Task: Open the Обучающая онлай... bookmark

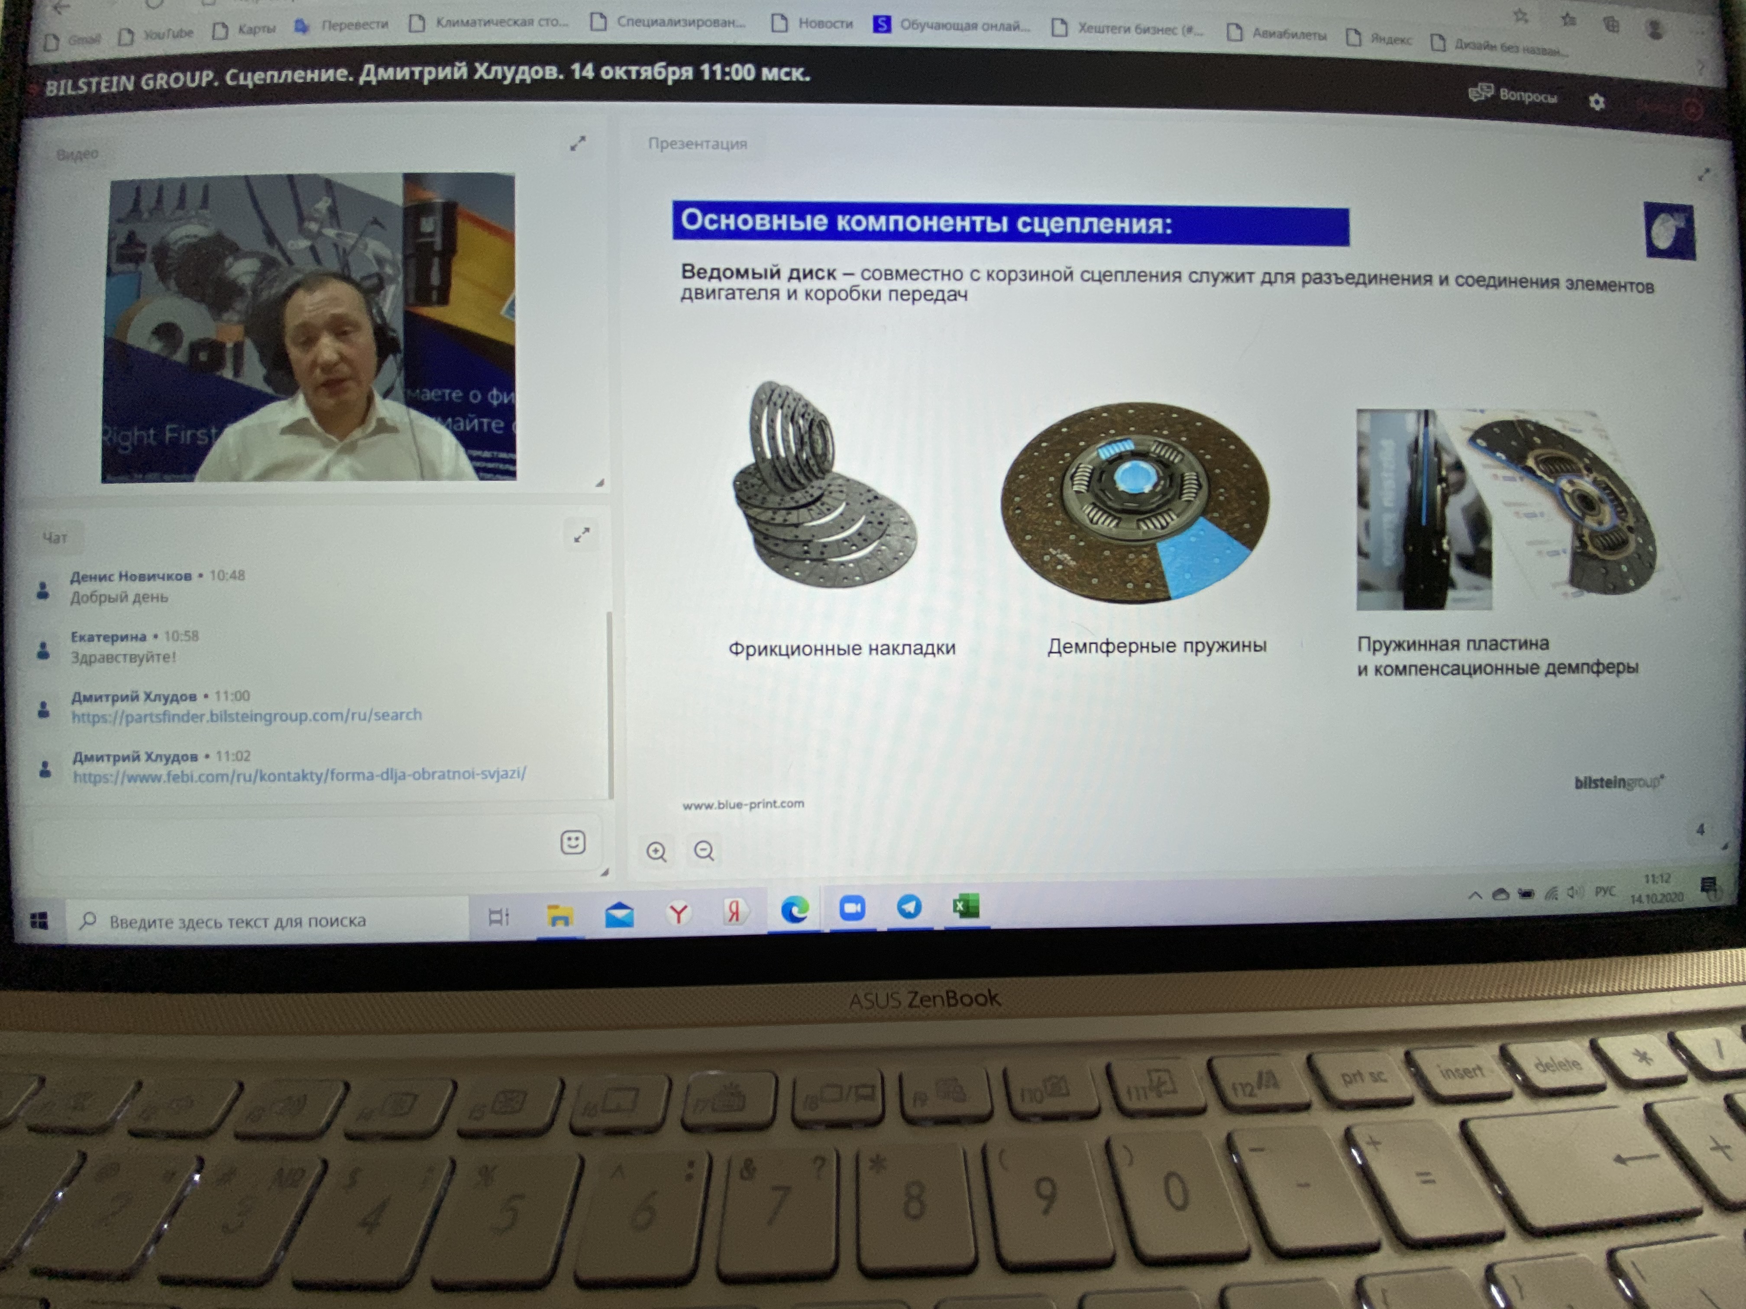Action: point(953,25)
